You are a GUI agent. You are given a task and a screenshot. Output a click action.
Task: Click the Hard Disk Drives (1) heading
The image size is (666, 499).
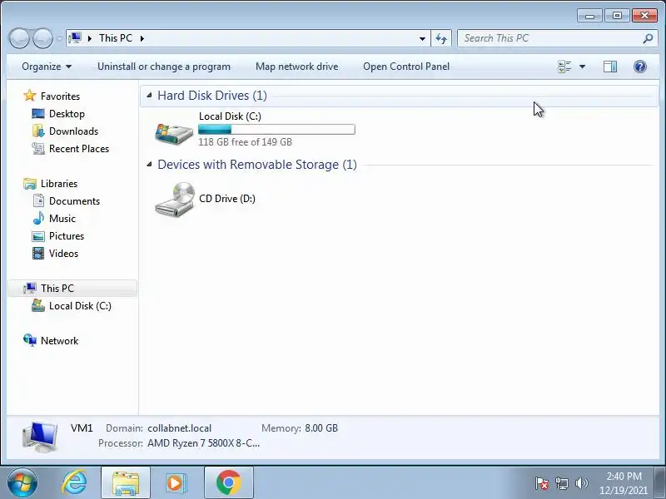pyautogui.click(x=212, y=96)
